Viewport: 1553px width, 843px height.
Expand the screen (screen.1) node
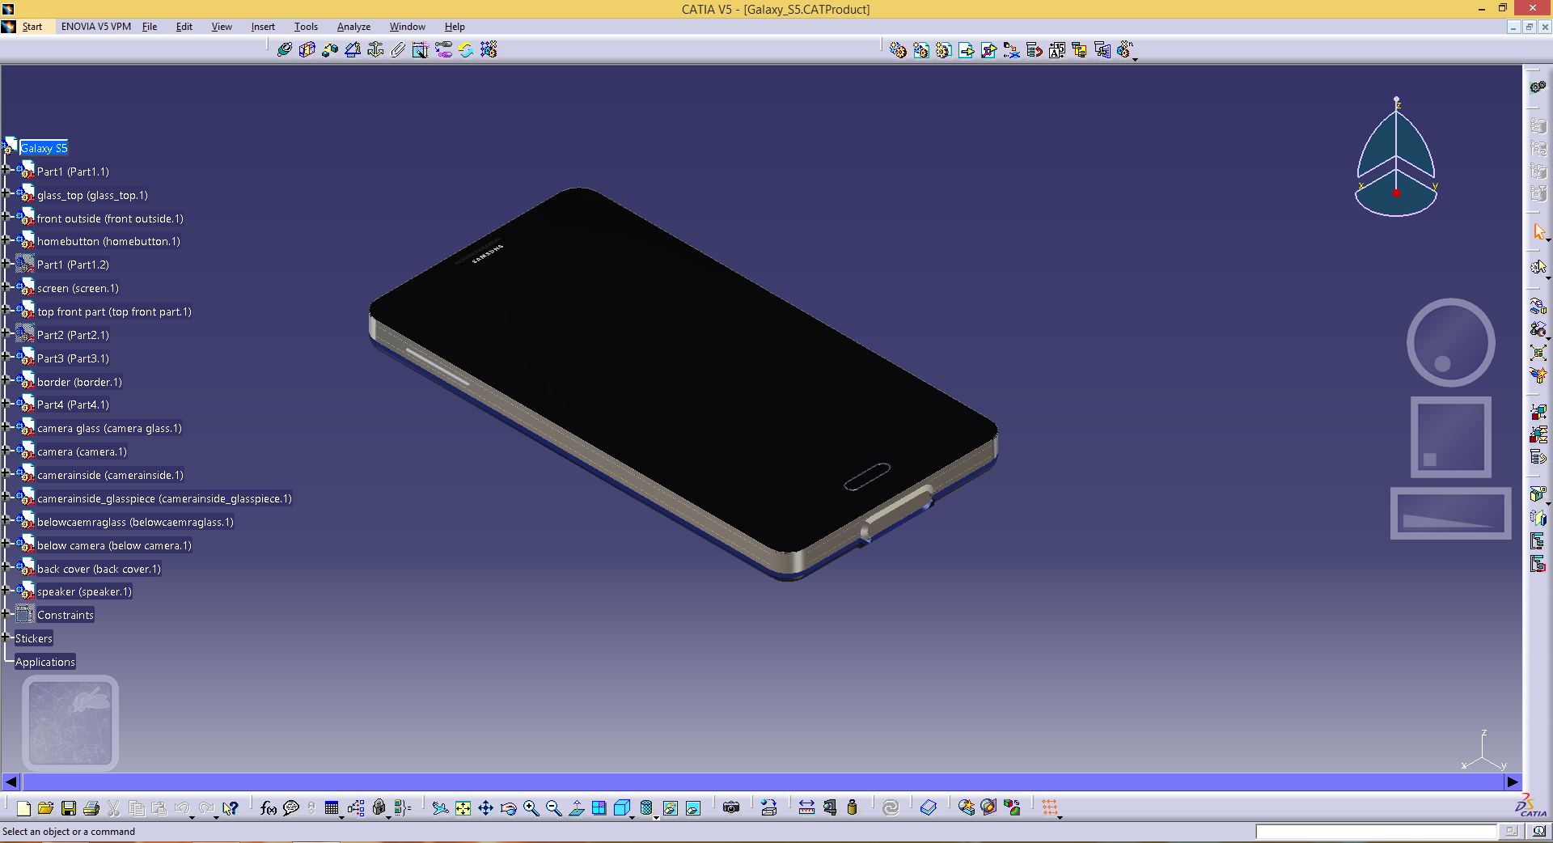(6, 286)
